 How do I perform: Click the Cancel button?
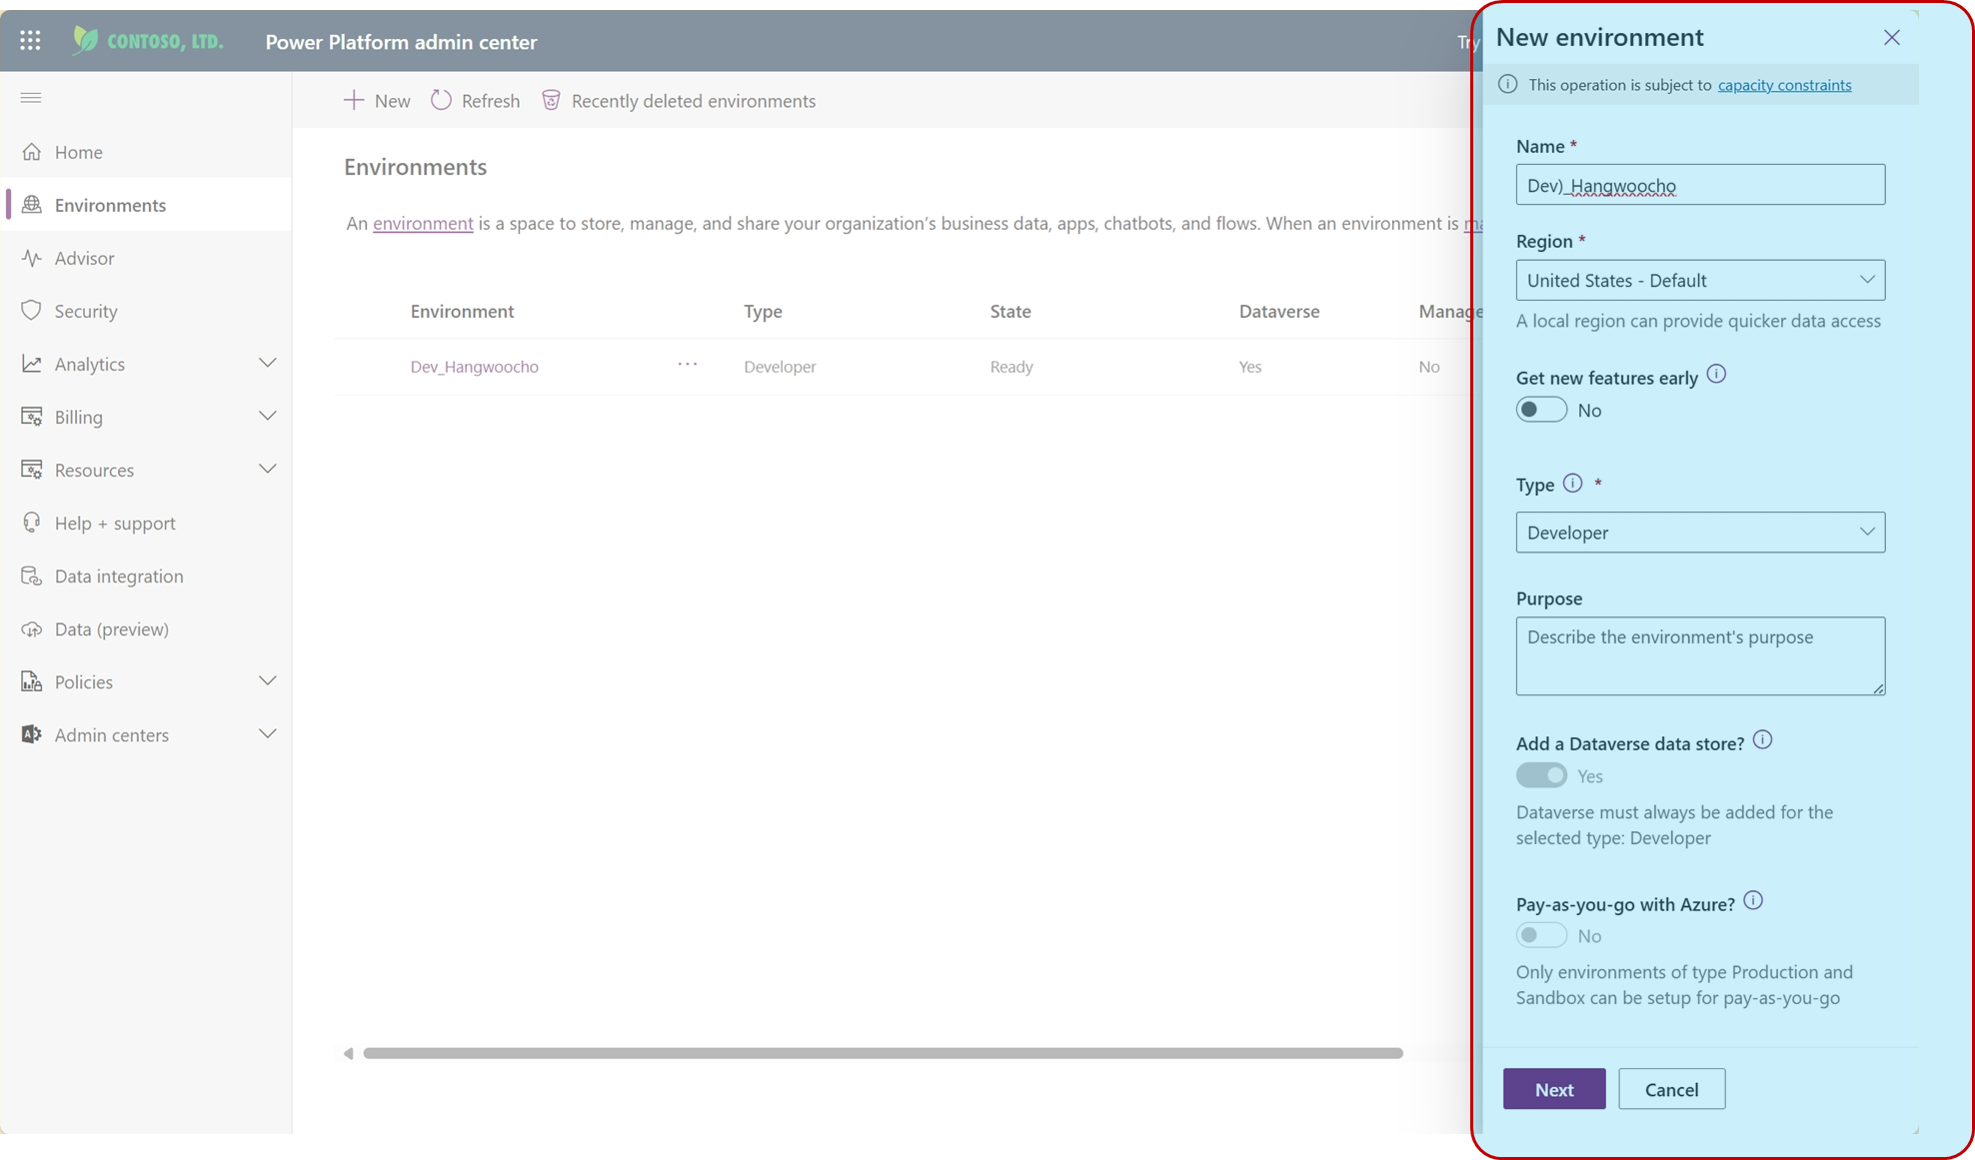coord(1671,1089)
